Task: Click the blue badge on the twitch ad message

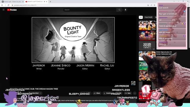Action: click(x=184, y=11)
